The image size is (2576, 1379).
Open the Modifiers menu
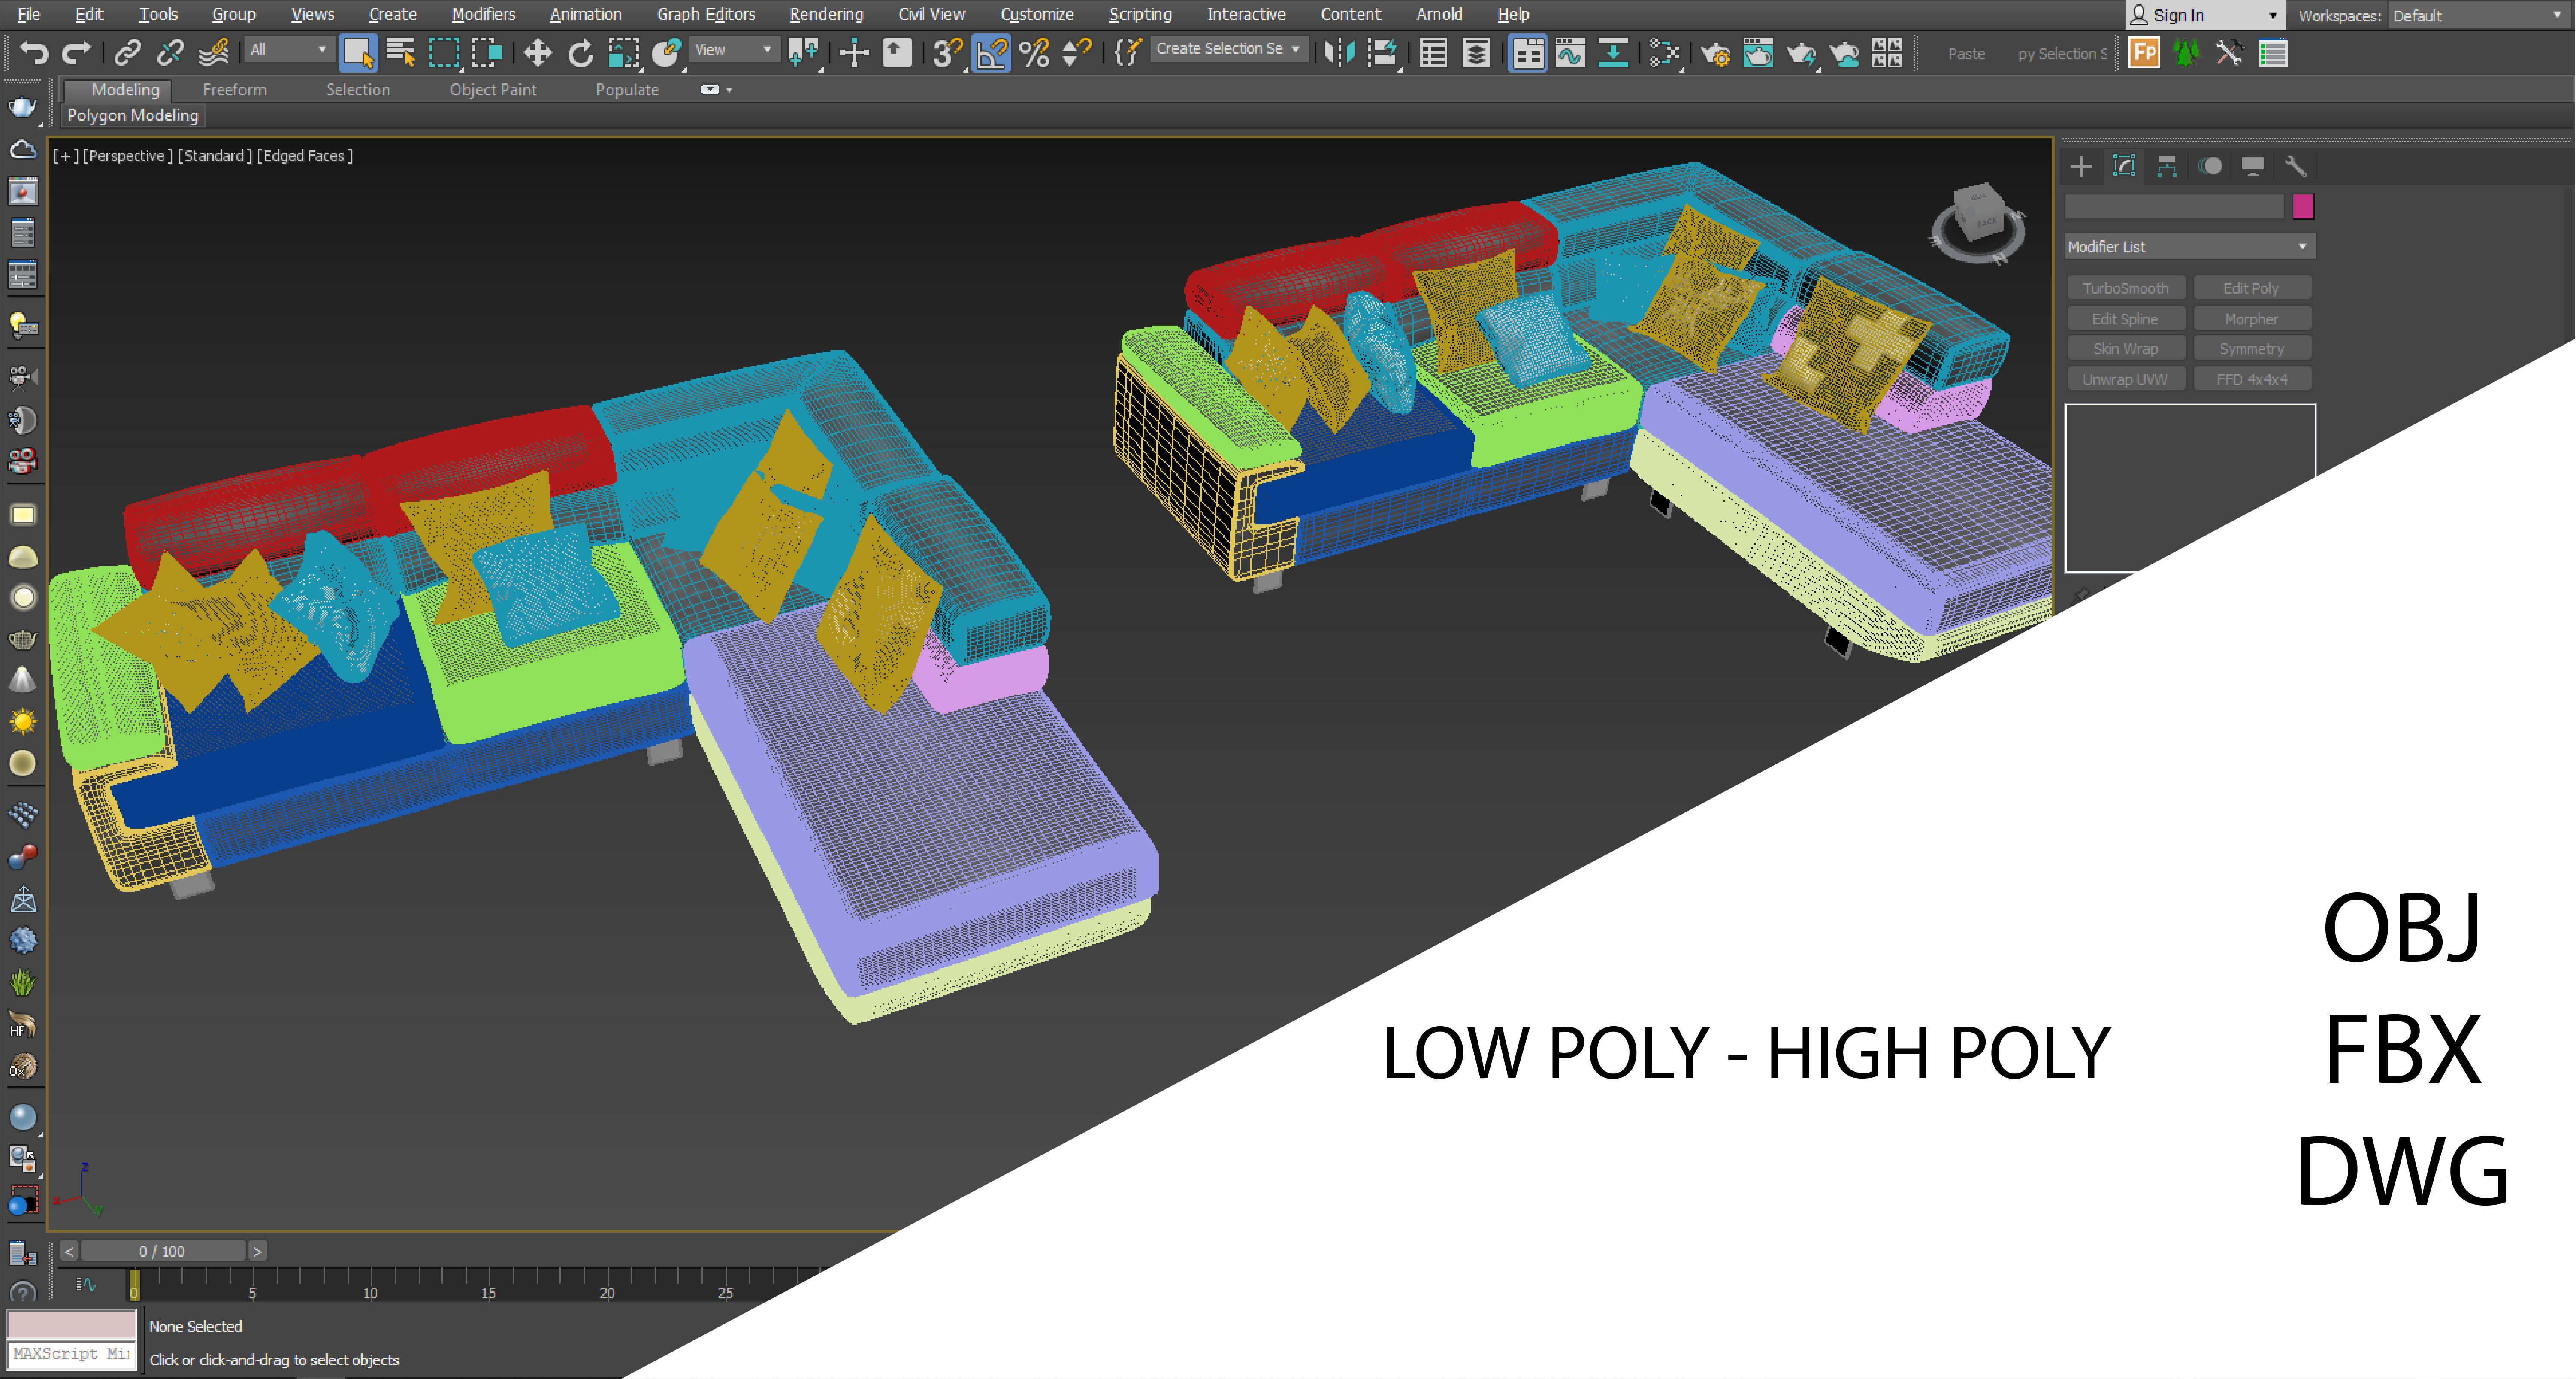tap(483, 14)
